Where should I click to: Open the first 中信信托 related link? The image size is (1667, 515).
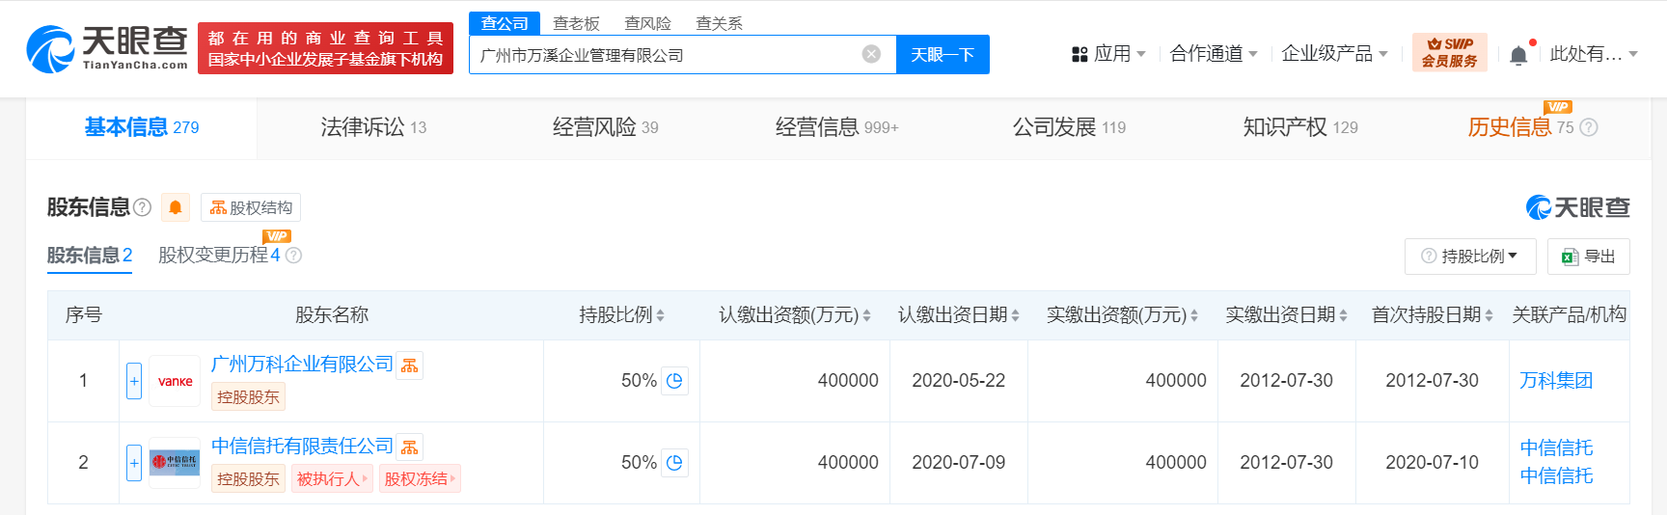1556,447
